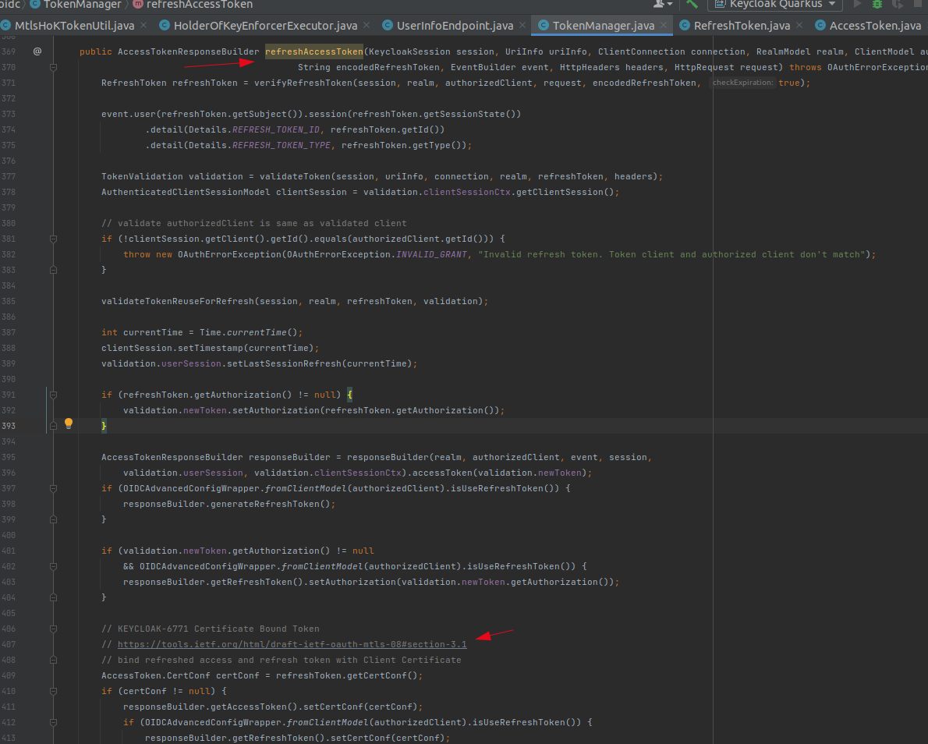Select the TokenManager.java tab
Image resolution: width=928 pixels, height=744 pixels.
[603, 26]
